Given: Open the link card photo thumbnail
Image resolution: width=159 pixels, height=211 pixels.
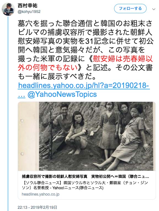Looking at the screenshot, I should pyautogui.click(x=87, y=136).
